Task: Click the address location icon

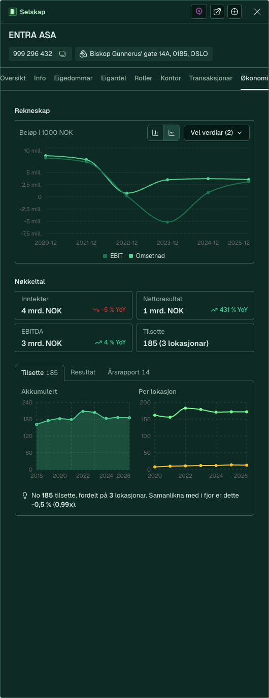Action: coord(83,54)
